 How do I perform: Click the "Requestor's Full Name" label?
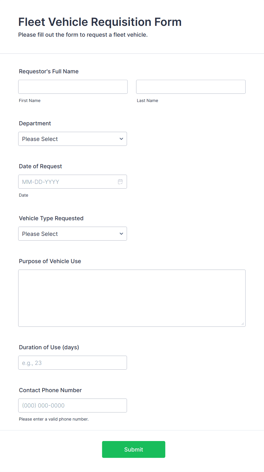[49, 71]
